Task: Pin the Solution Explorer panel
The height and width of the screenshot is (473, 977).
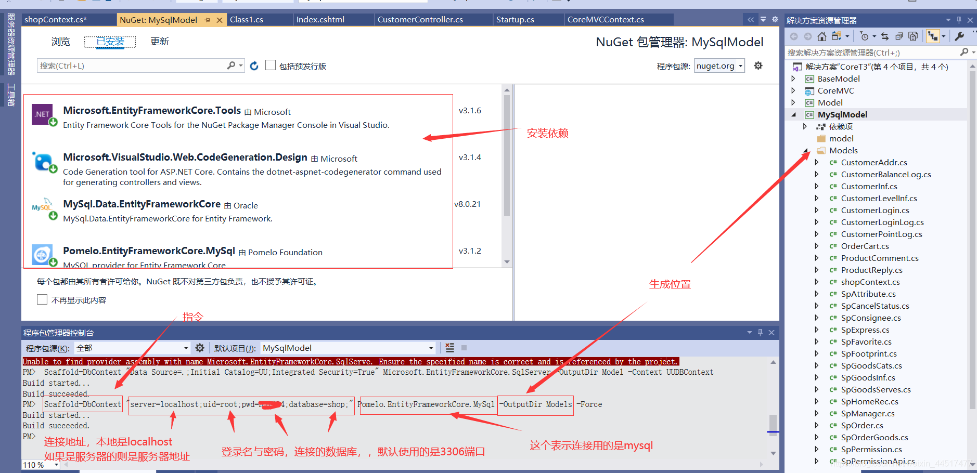Action: (959, 20)
